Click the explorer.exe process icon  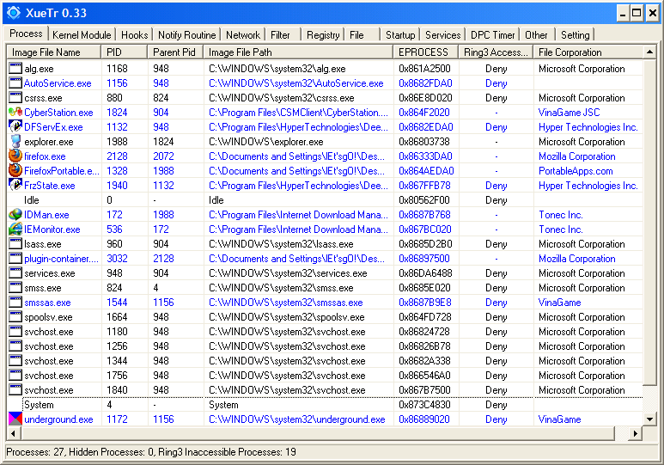click(x=15, y=142)
